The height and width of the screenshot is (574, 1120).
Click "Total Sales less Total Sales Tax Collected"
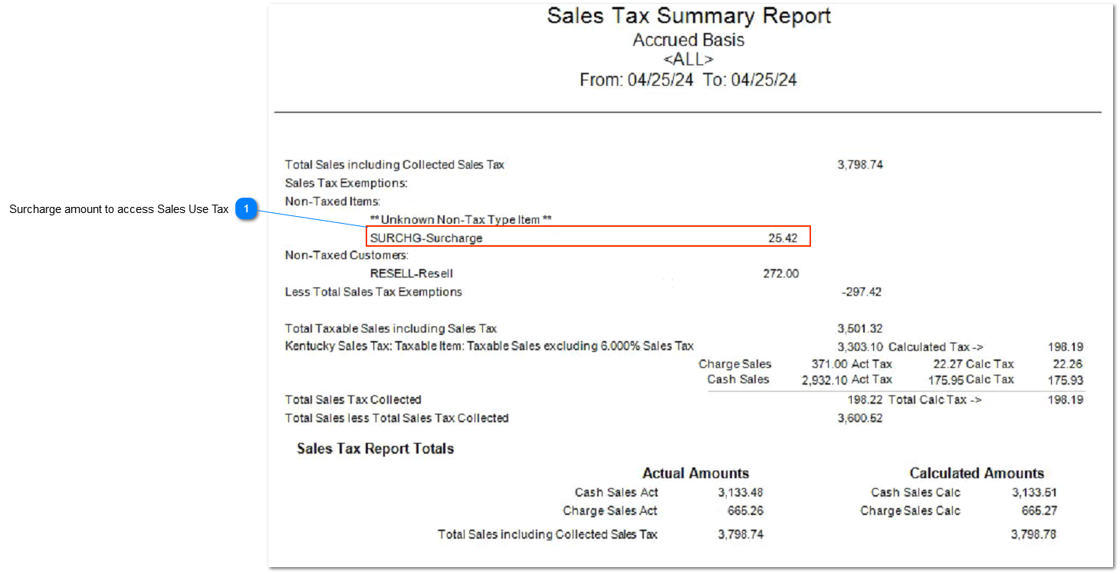pyautogui.click(x=396, y=418)
